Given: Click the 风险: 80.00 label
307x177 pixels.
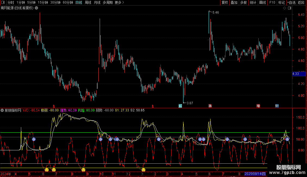Looking at the screenshot, I should click(x=86, y=110).
